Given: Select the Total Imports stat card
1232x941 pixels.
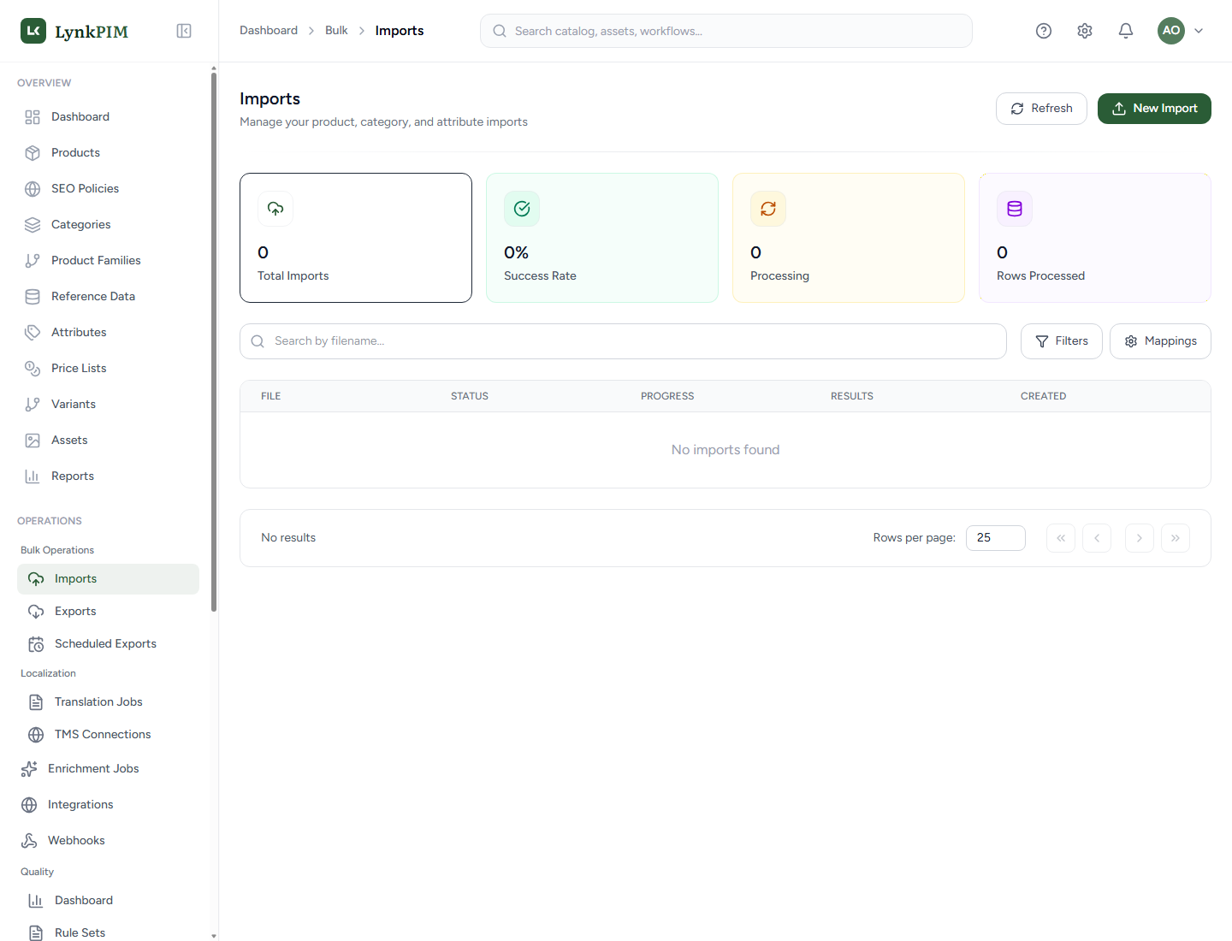Looking at the screenshot, I should coord(356,238).
